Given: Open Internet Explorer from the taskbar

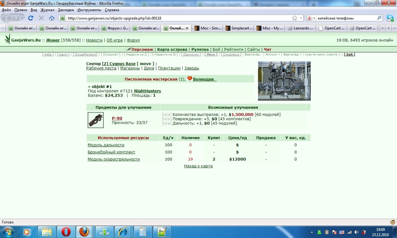Looking at the screenshot, I should tap(123, 232).
